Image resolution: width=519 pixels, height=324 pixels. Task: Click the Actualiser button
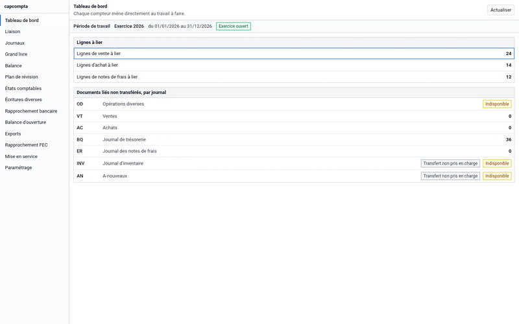tap(500, 10)
